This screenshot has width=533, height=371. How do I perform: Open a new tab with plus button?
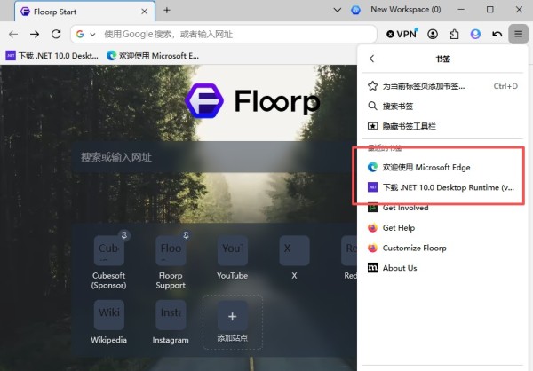pyautogui.click(x=167, y=10)
